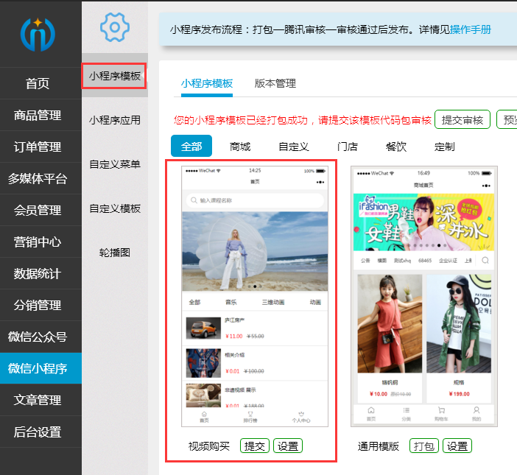517x475 pixels.
Task: Click 打包 under the 通用模版 template
Action: point(424,446)
